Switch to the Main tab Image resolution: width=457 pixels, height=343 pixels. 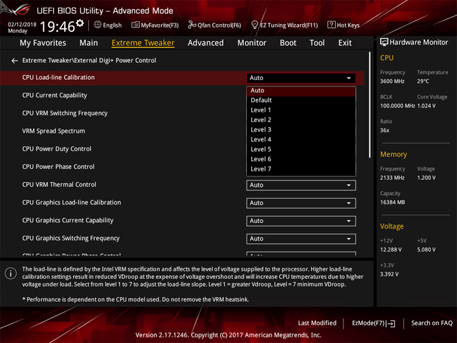click(89, 43)
